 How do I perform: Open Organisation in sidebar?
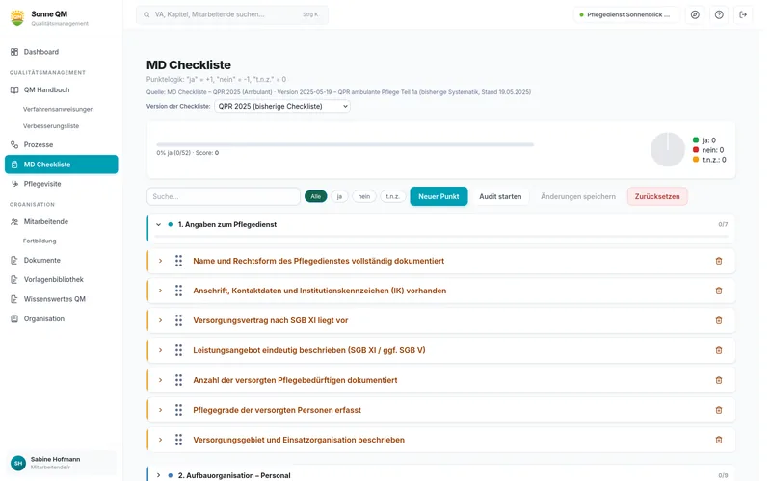coord(61,318)
